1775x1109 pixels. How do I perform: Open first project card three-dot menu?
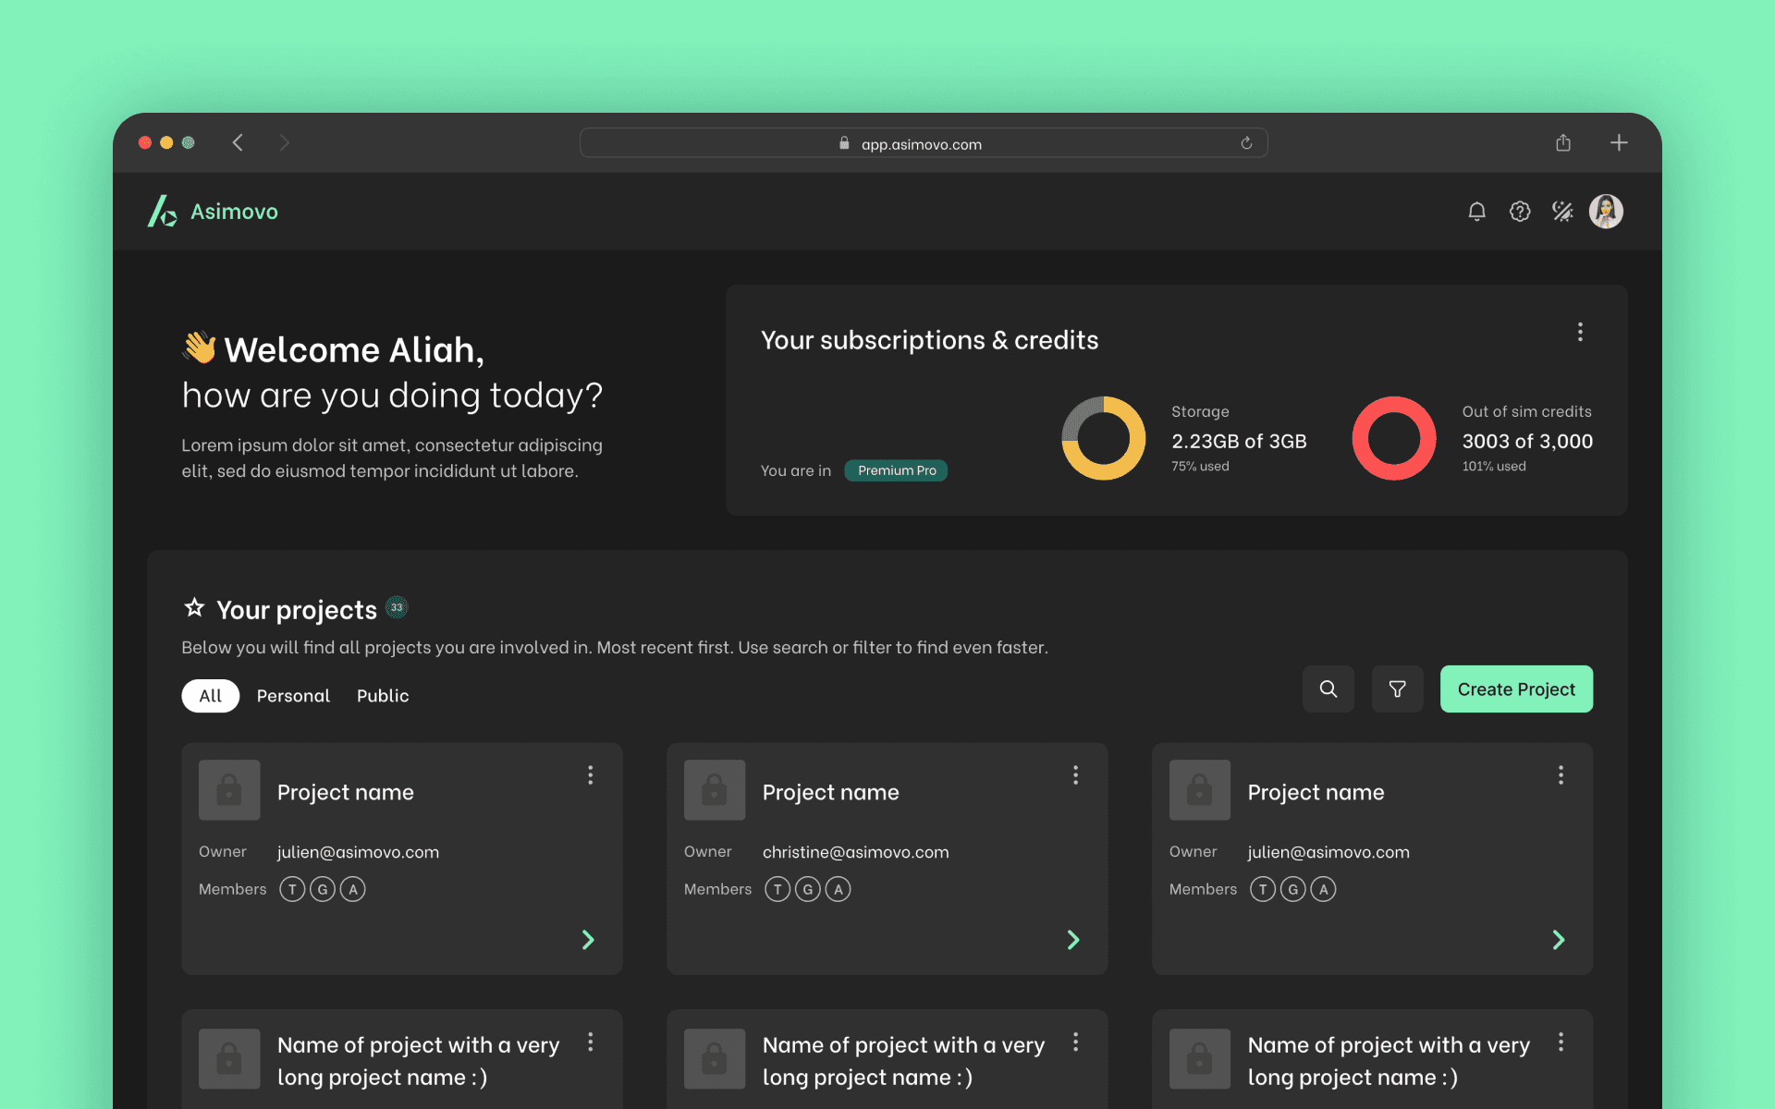coord(590,775)
